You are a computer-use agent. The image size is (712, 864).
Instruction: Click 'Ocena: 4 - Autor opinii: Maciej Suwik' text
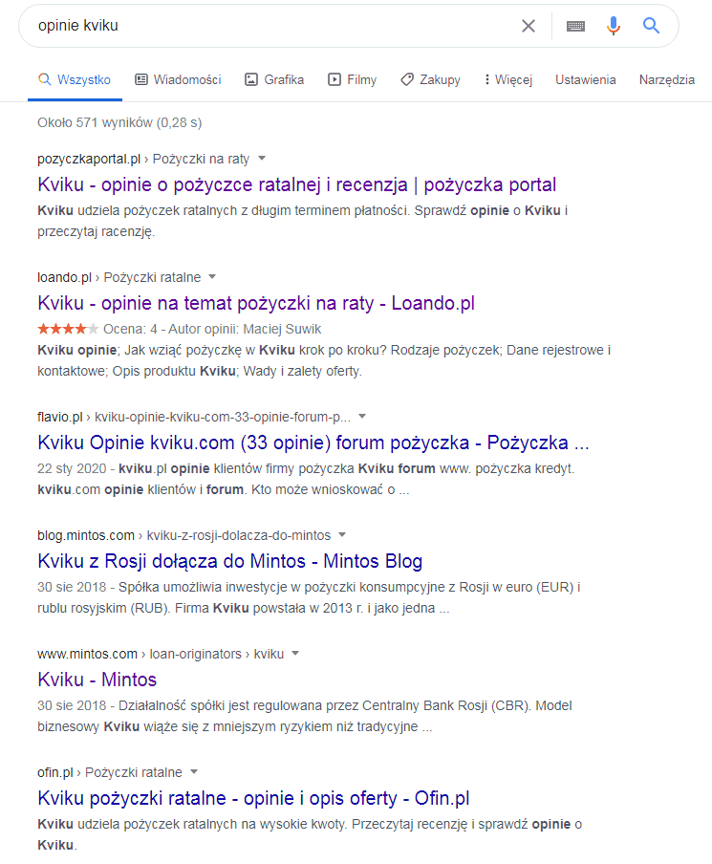click(212, 329)
